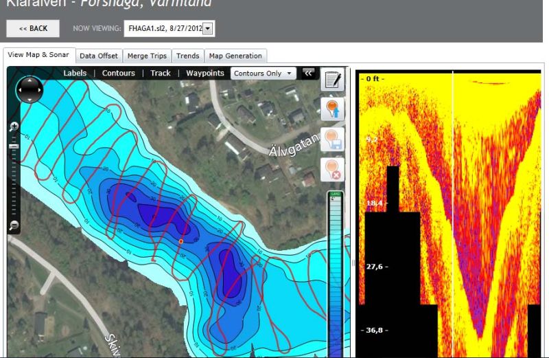Click the << BACK button
Image resolution: width=549 pixels, height=358 pixels.
[x=33, y=28]
